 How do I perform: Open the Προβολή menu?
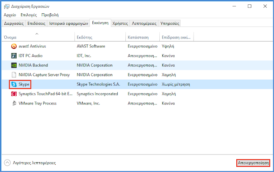(50, 15)
